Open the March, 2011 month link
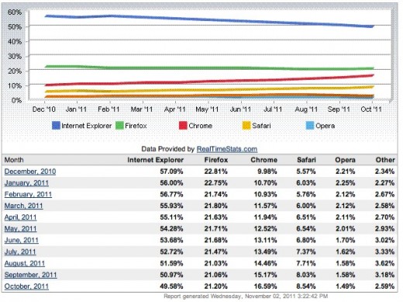 pyautogui.click(x=24, y=206)
